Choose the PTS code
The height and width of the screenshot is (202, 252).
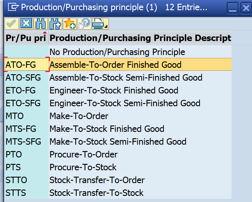[x=13, y=167]
